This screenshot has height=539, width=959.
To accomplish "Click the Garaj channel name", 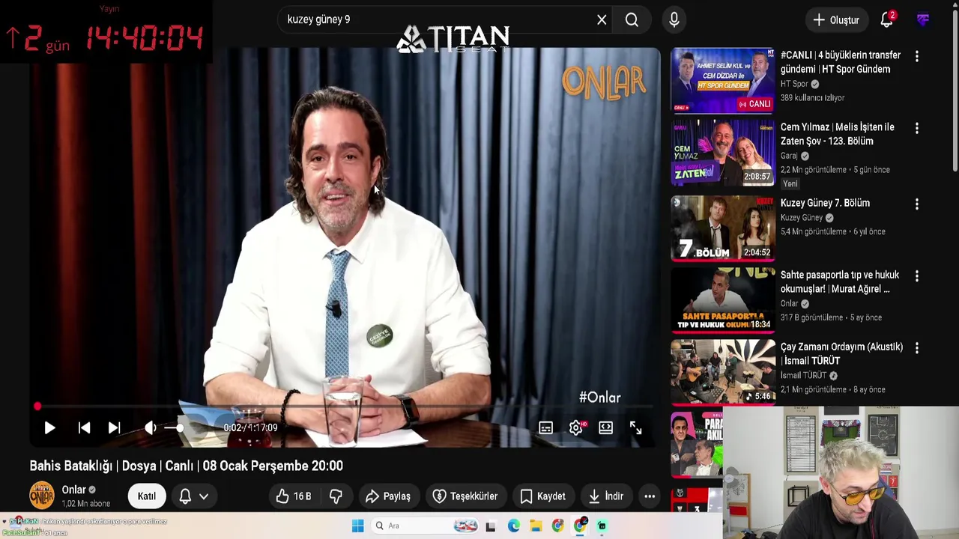I will click(x=789, y=156).
